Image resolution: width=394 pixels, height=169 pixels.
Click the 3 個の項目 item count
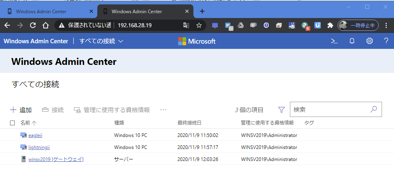(x=249, y=110)
